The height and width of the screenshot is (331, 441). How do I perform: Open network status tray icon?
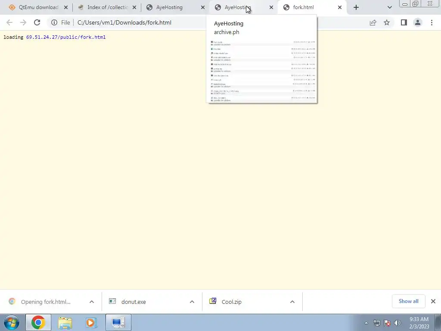pyautogui.click(x=376, y=323)
